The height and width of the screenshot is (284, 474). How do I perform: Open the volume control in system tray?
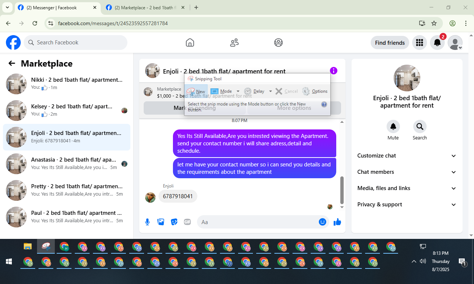click(423, 261)
